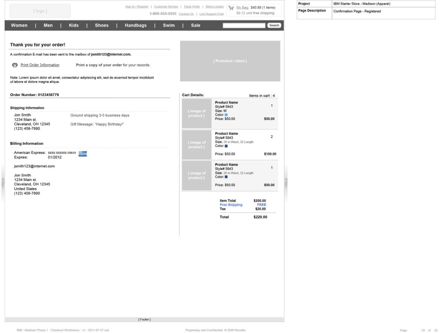The image size is (443, 333).
Task: Open the Kids category
Action: [74, 25]
